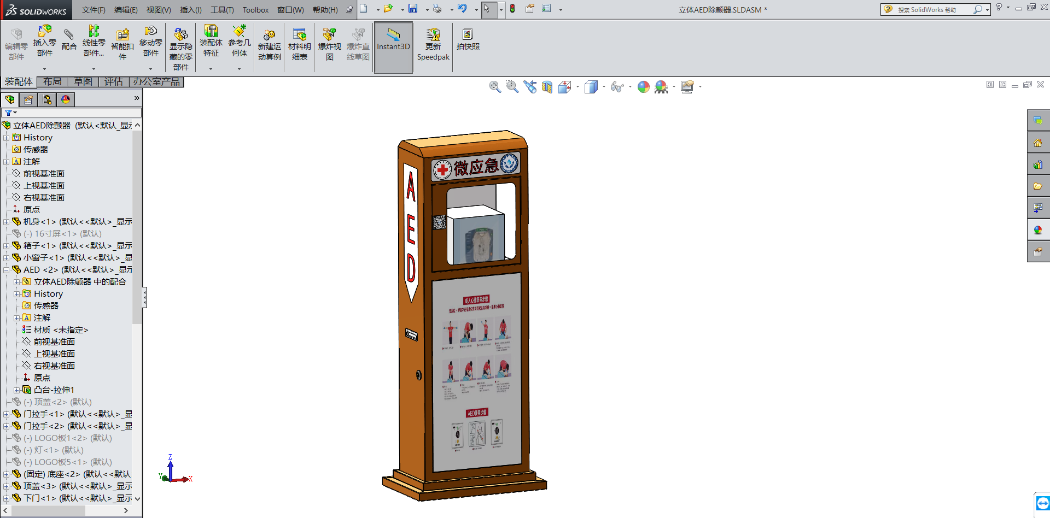Screen dimensions: 1050x518
Task: Open the Toolbox menu
Action: point(255,10)
